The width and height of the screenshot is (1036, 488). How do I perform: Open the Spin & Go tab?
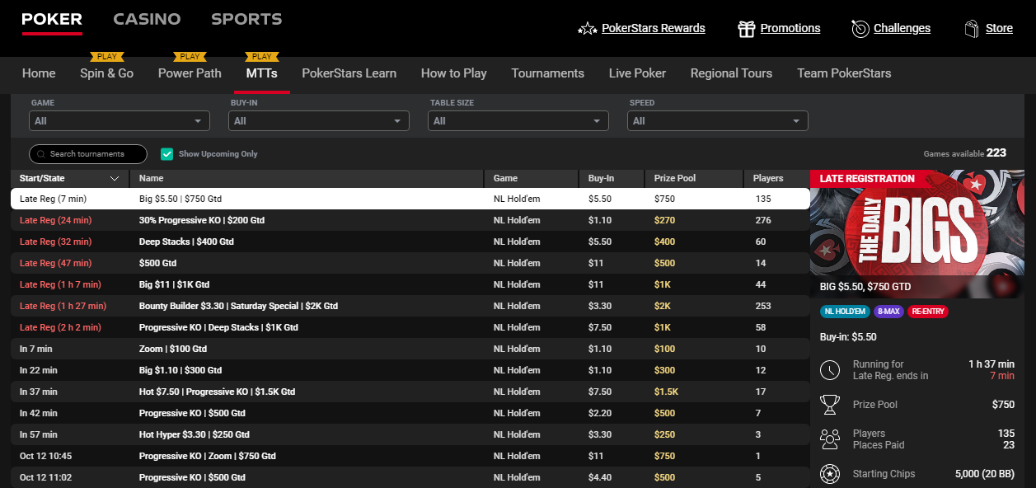[x=107, y=73]
